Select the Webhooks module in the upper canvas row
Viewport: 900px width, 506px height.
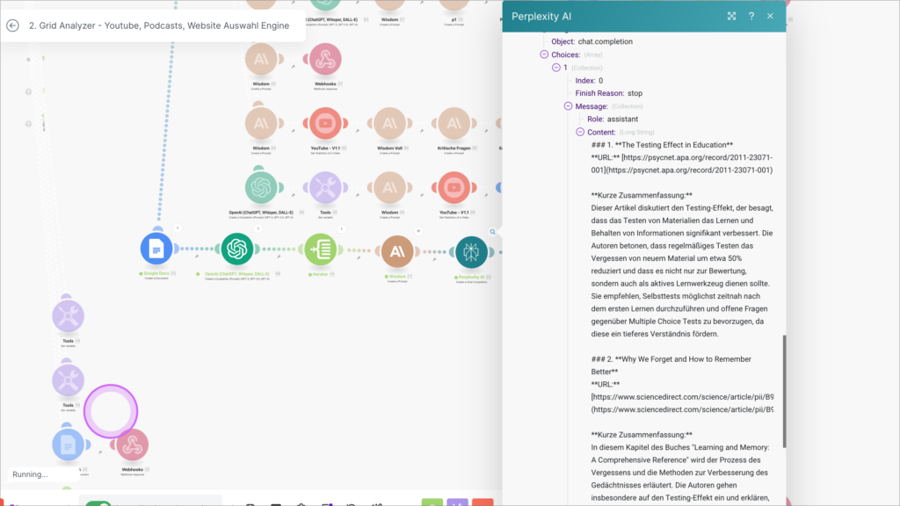pos(325,59)
